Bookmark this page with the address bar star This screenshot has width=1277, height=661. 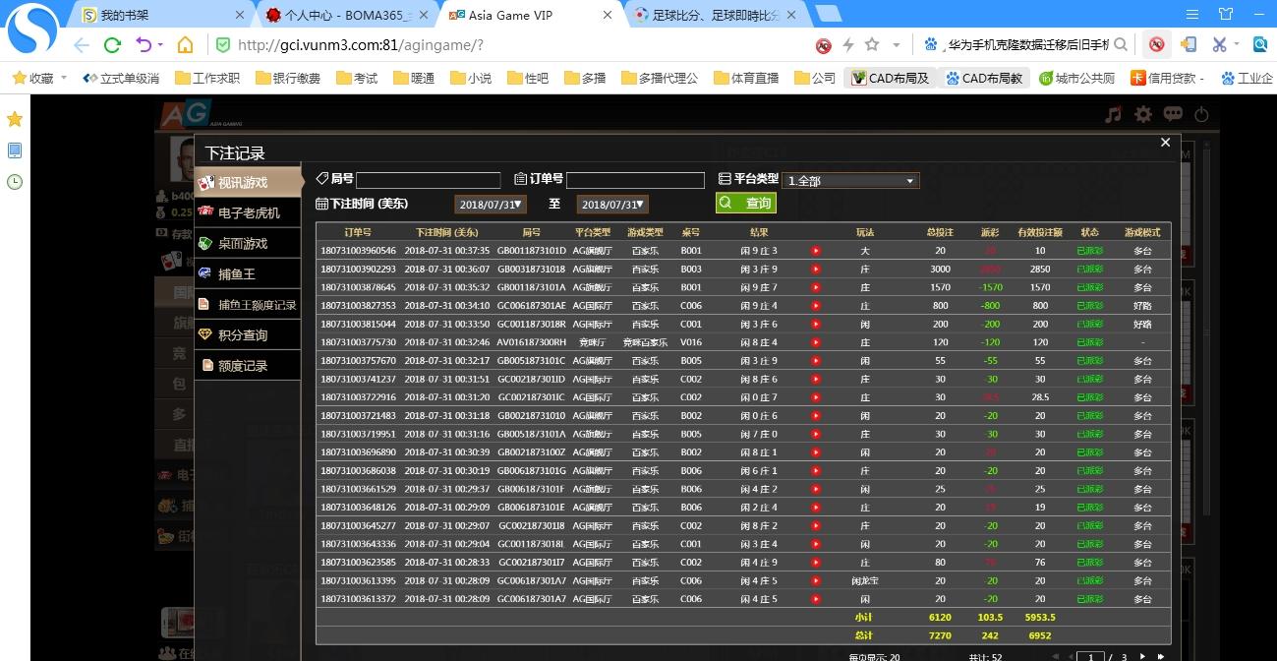click(x=872, y=45)
